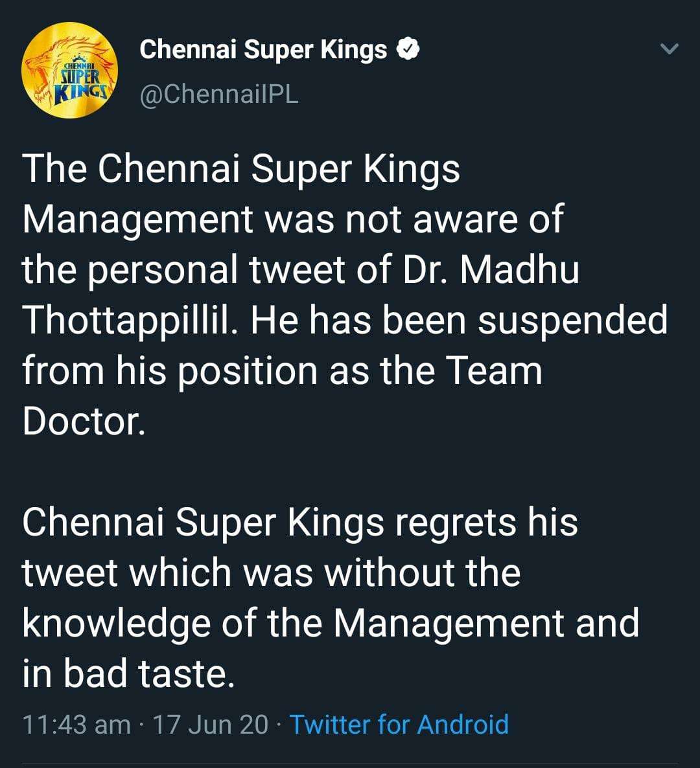700x768 pixels.
Task: Open the Chennai Super Kings profile picture
Action: (69, 70)
